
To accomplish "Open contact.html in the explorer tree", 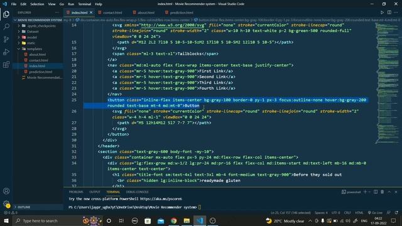I will pyautogui.click(x=38, y=60).
